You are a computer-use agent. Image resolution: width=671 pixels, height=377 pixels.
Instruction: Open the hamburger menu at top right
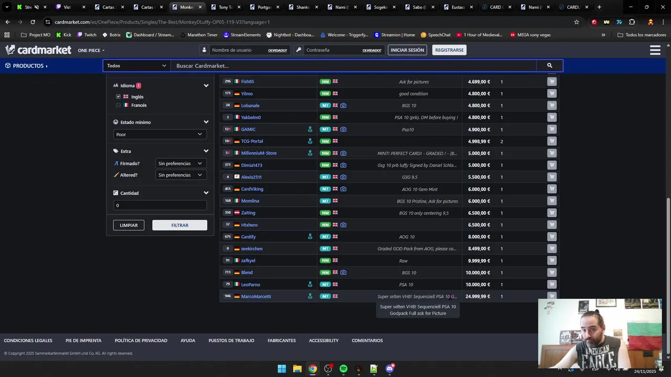(x=655, y=50)
